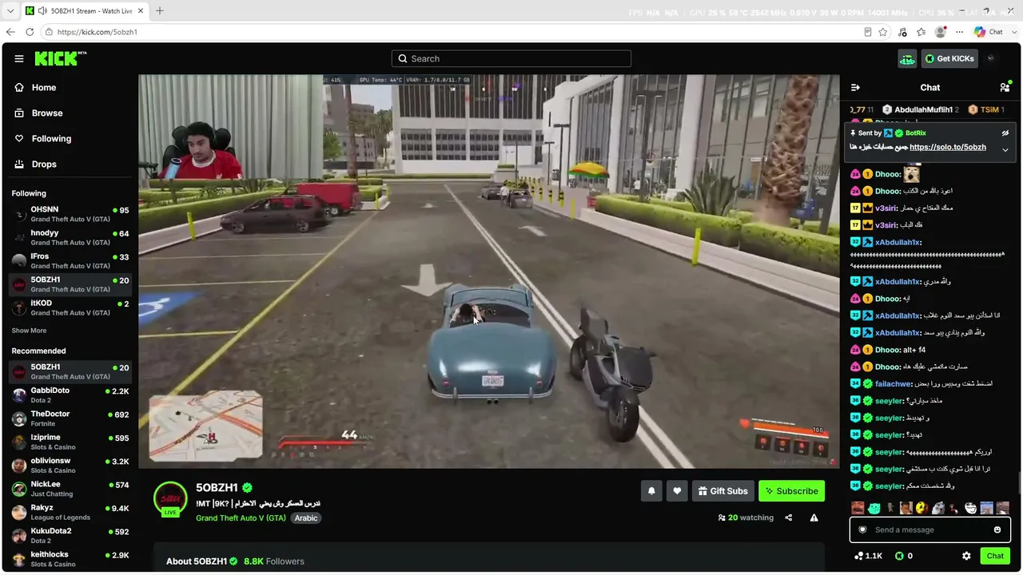
Task: Open the browser tab list dropdown
Action: (x=10, y=11)
